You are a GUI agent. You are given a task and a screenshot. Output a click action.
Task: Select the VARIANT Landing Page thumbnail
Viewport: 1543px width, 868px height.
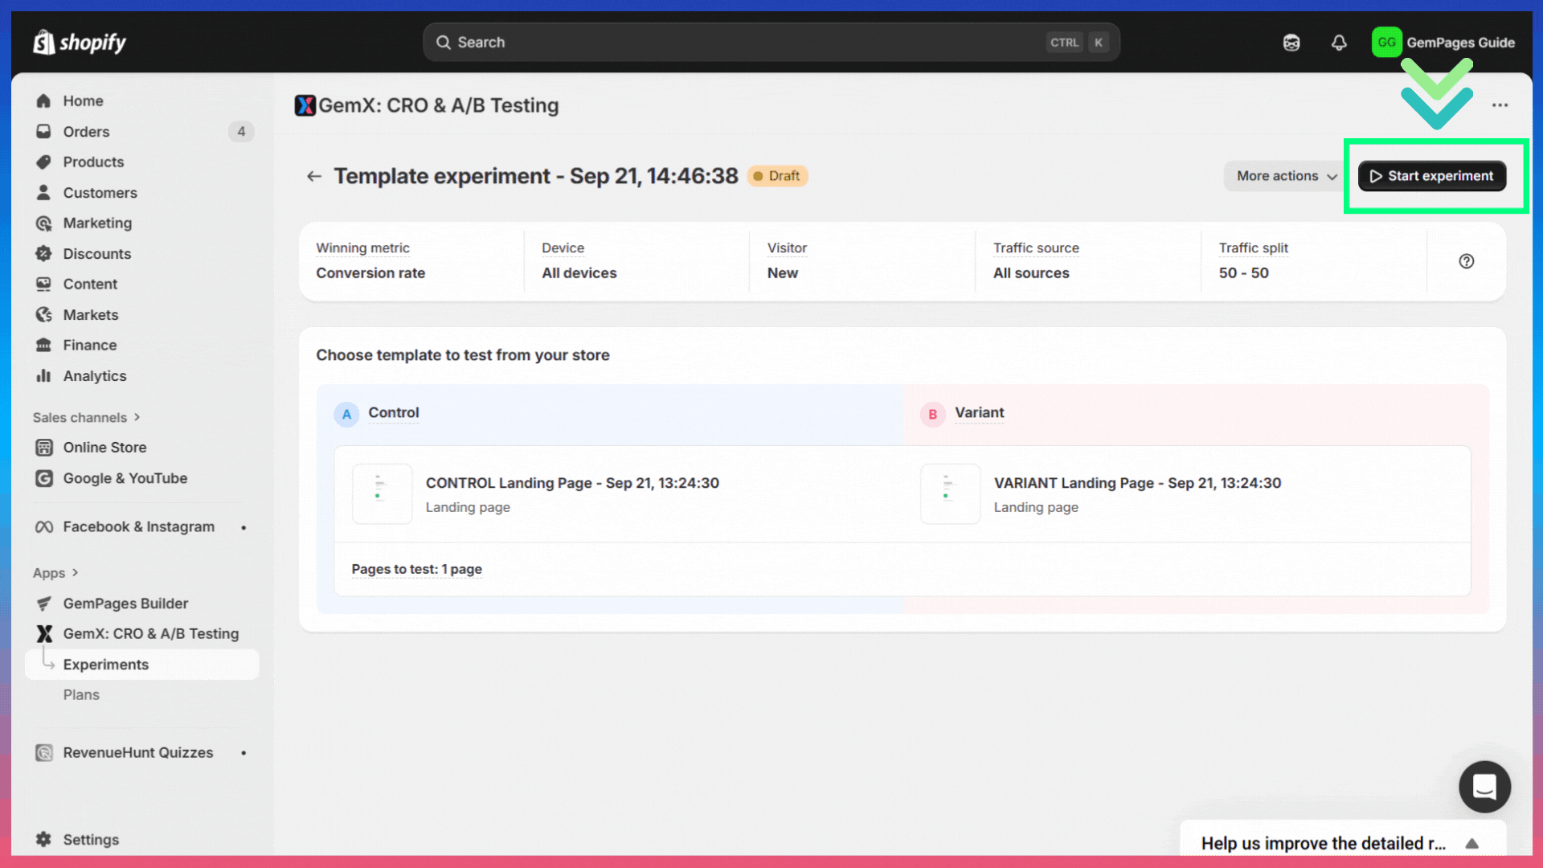950,493
